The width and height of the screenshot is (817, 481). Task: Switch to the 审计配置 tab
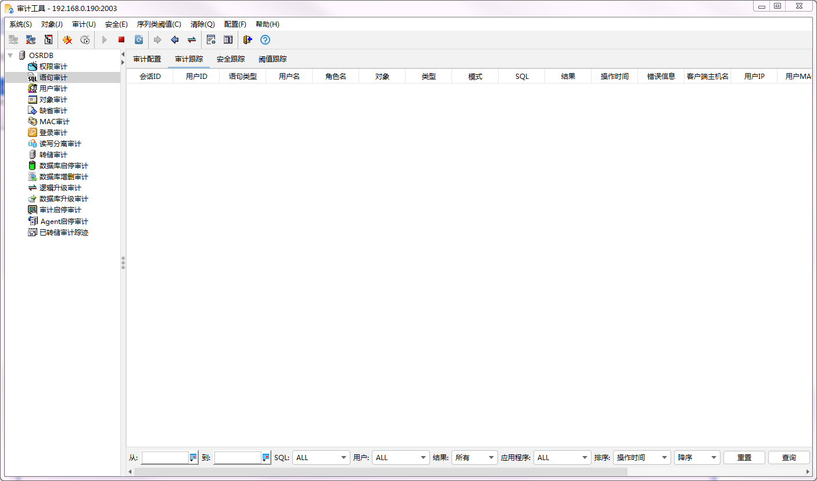point(147,59)
